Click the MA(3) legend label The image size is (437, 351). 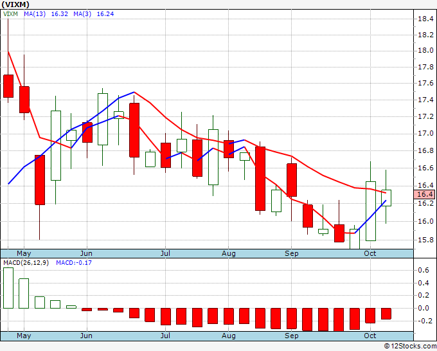click(x=82, y=14)
